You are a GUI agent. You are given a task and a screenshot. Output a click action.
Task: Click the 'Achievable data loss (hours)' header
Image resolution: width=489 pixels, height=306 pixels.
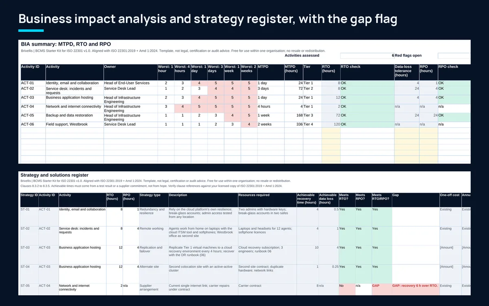328,200
